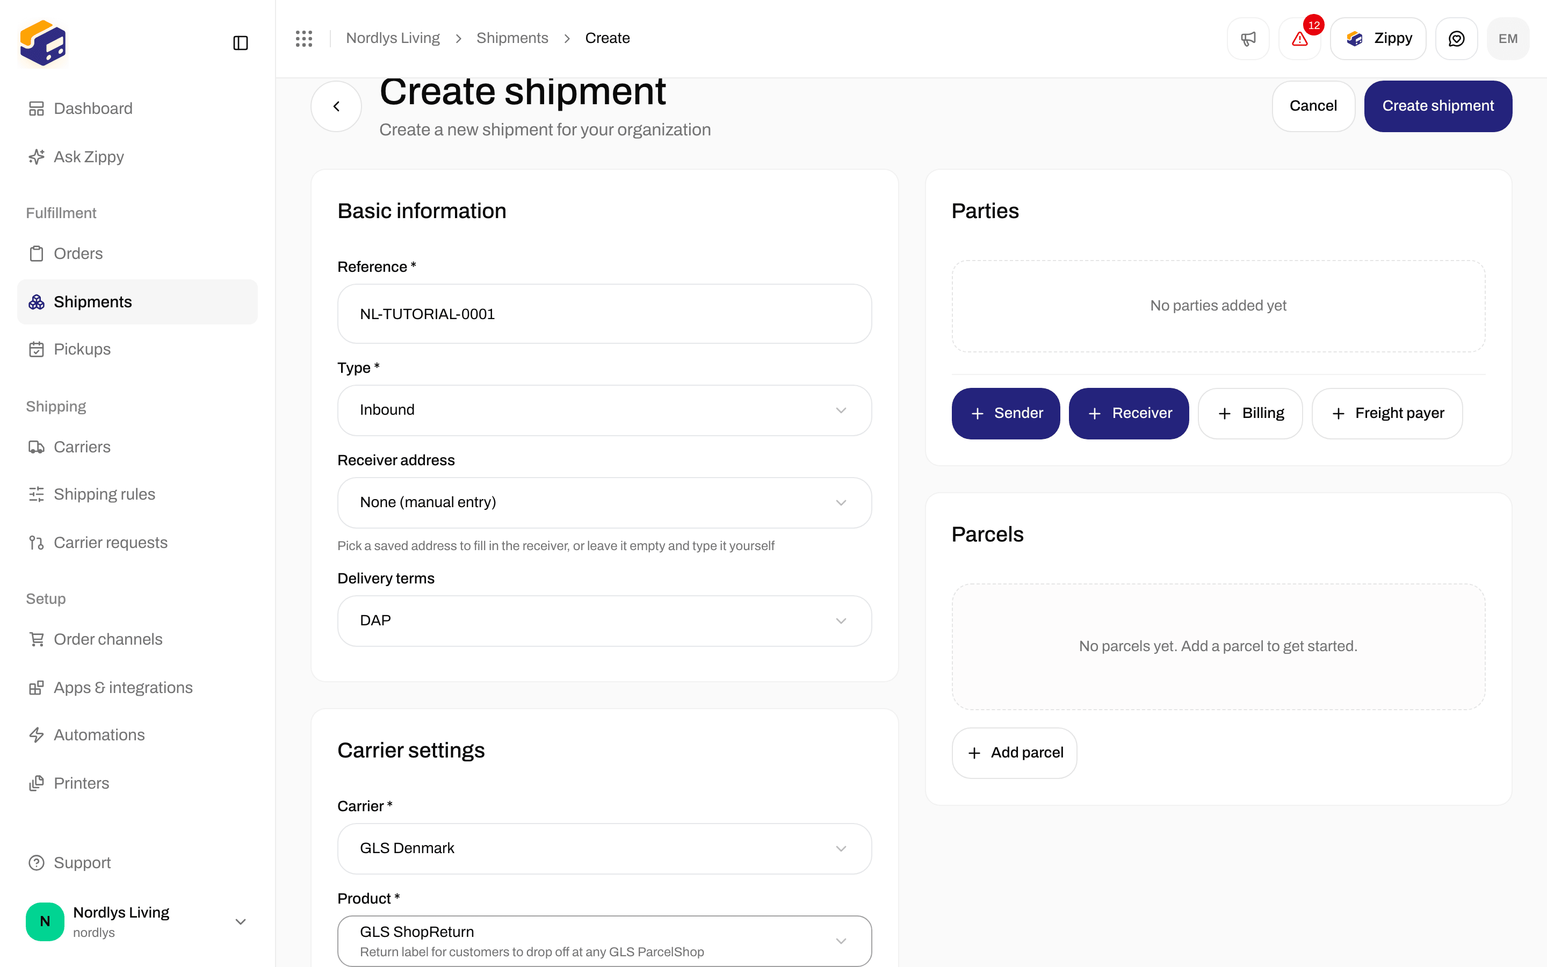Go to Nordlys Living breadcrumb
The width and height of the screenshot is (1547, 967).
pos(393,38)
